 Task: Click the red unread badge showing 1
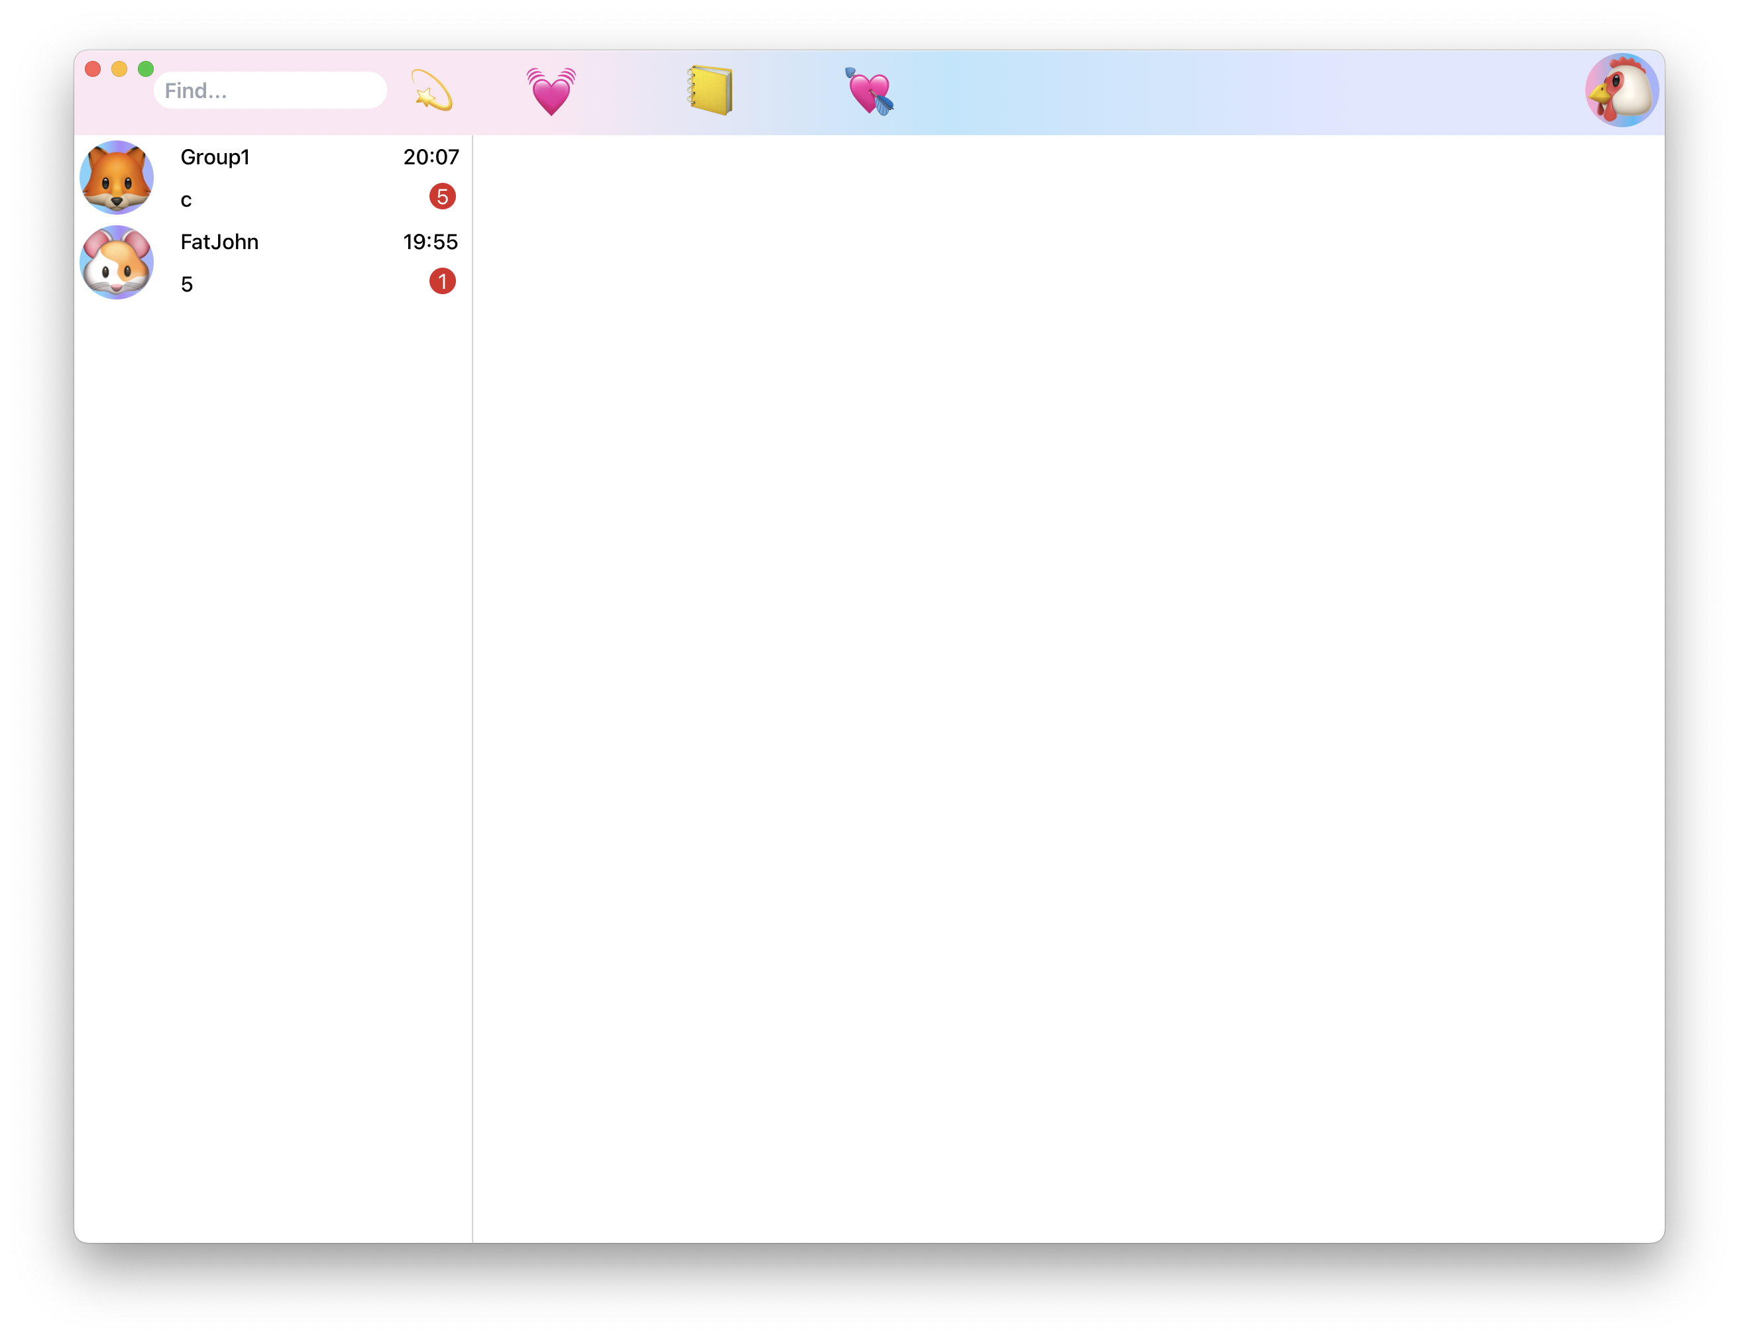click(443, 282)
